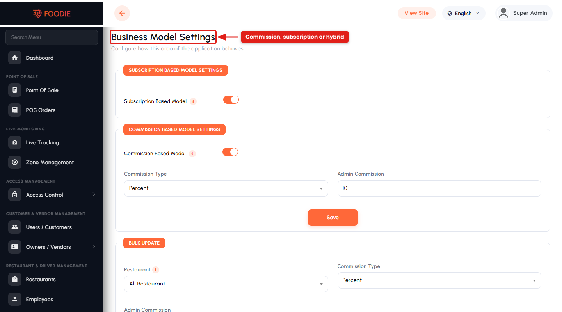Click the info icon next to Restaurant label
The height and width of the screenshot is (312, 562).
click(156, 270)
